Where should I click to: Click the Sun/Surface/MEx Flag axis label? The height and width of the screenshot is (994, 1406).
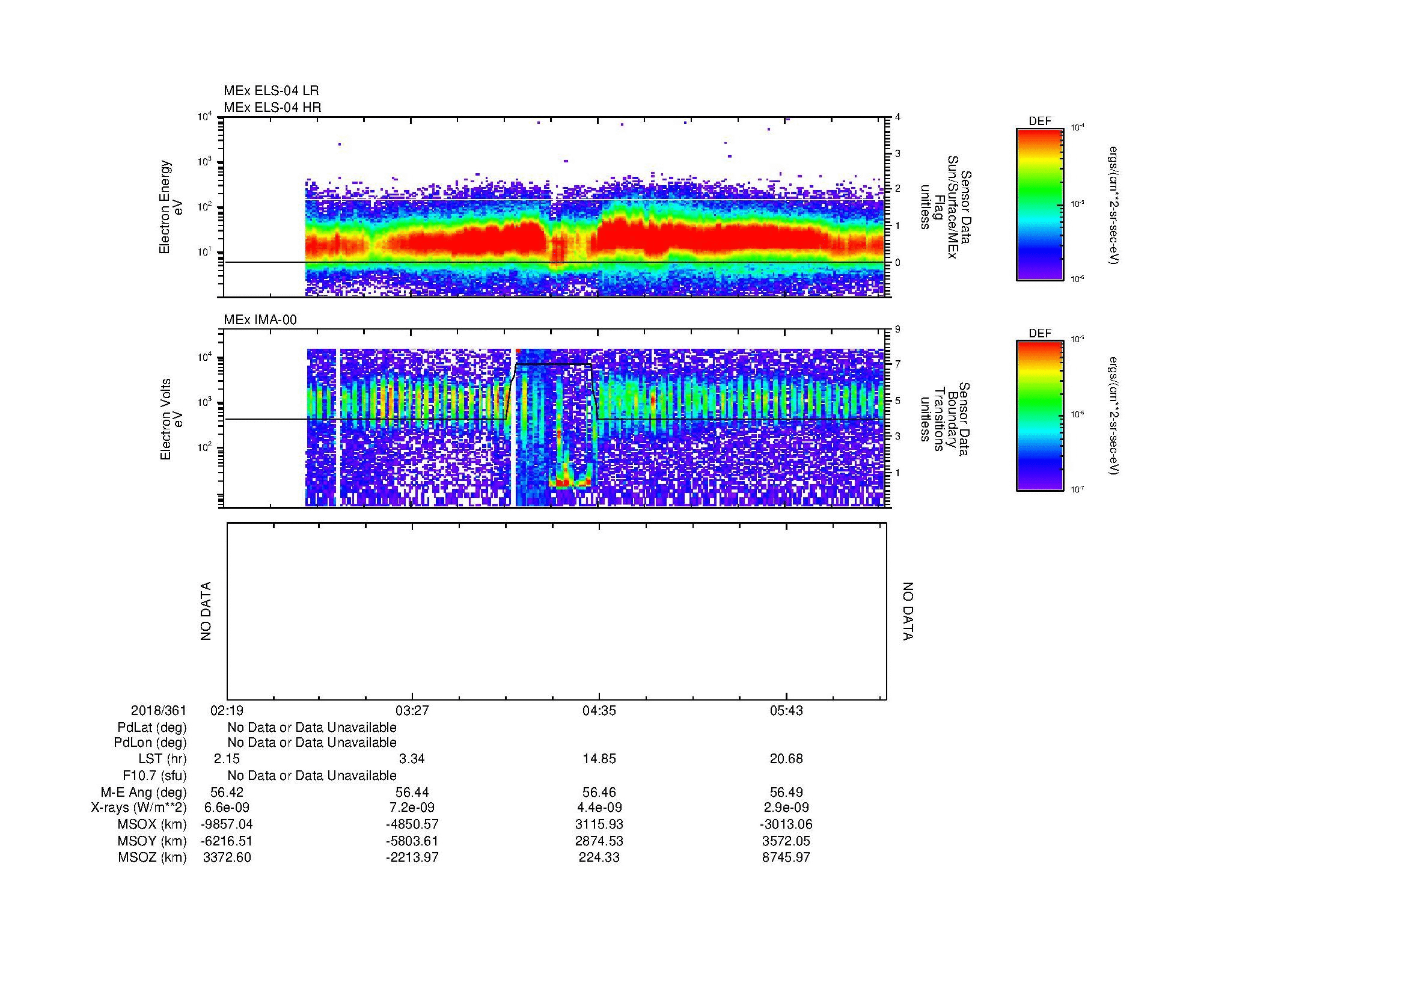point(945,207)
